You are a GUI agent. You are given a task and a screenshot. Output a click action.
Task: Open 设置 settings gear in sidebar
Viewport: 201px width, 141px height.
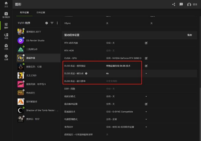click(6, 57)
